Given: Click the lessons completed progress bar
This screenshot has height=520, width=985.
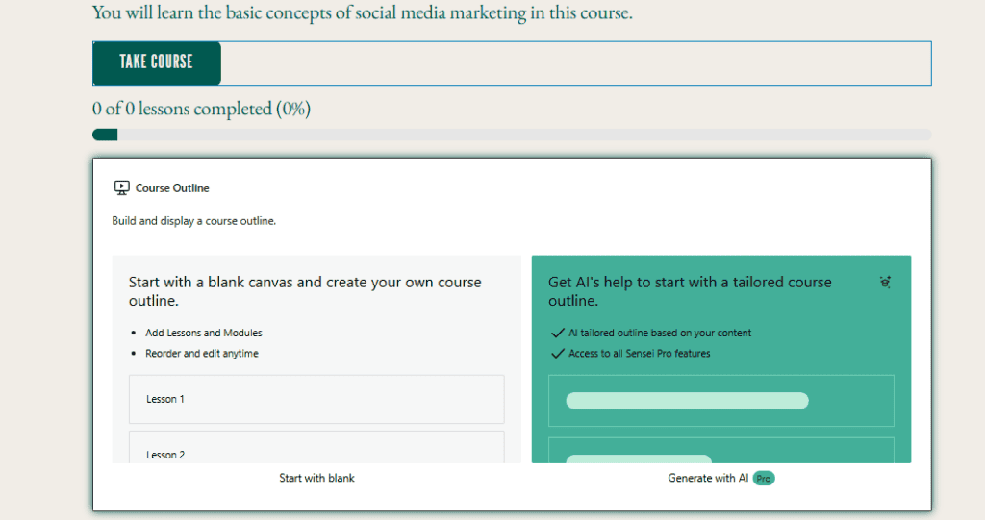Looking at the screenshot, I should 512,135.
